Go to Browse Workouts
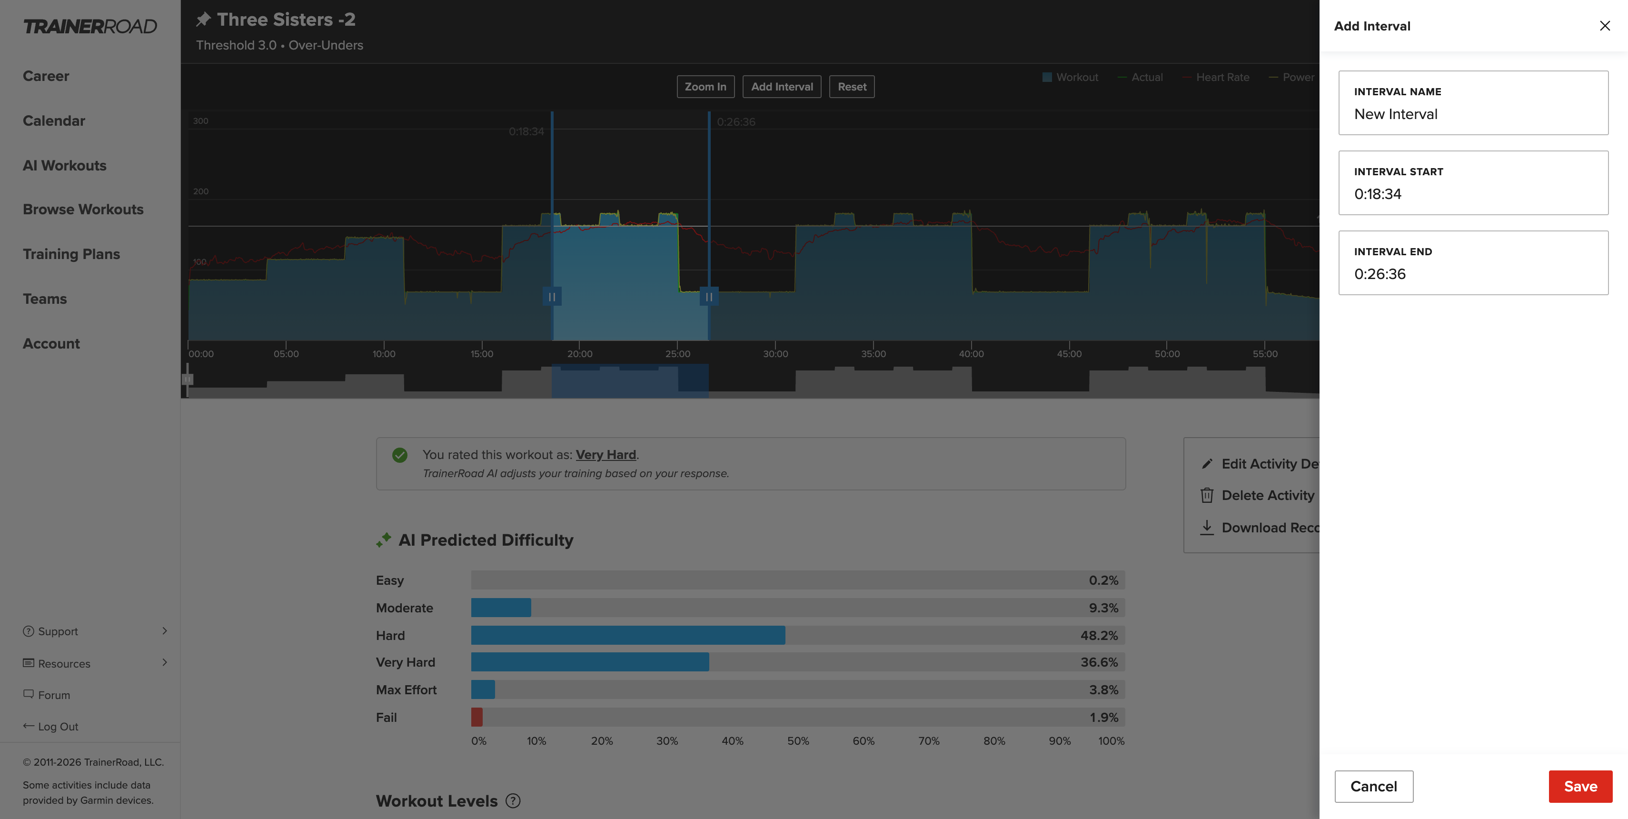Viewport: 1628px width, 819px height. pos(83,209)
